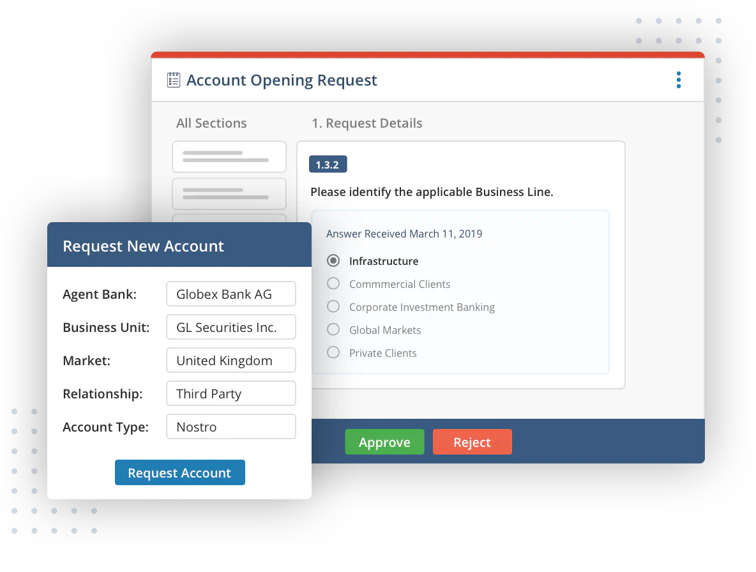
Task: Select the second section card in All Sections
Action: pos(229,193)
